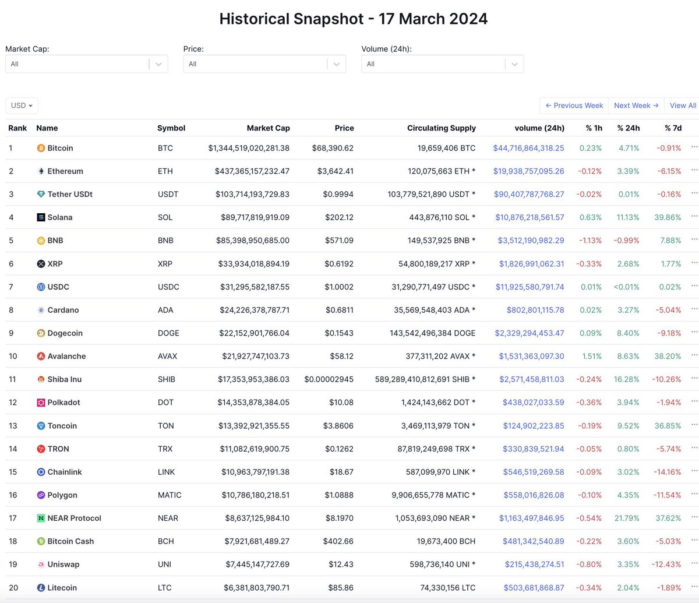
Task: Open the USD currency selector
Action: pyautogui.click(x=22, y=105)
